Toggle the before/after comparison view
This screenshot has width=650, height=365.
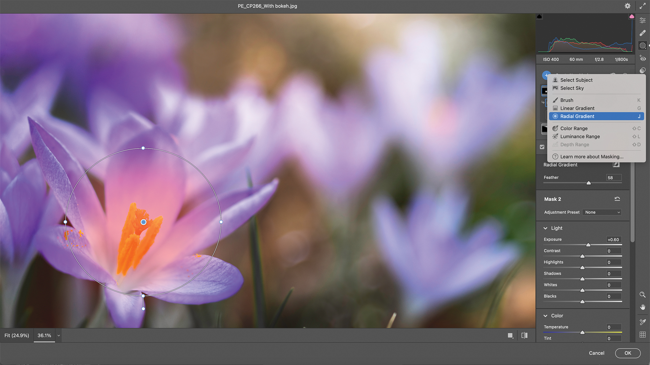(x=524, y=335)
